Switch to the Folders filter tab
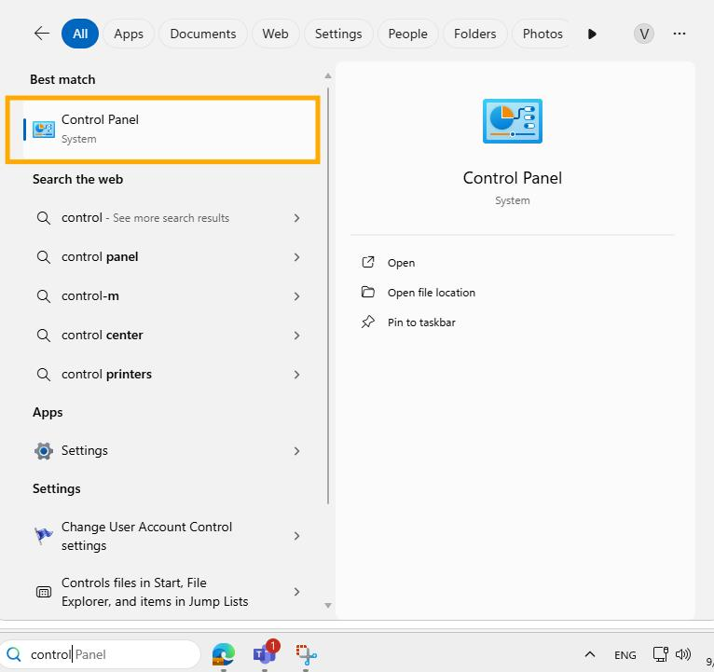The height and width of the screenshot is (672, 714). (x=474, y=34)
